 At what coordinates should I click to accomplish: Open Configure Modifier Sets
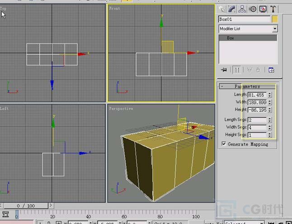pos(271,70)
